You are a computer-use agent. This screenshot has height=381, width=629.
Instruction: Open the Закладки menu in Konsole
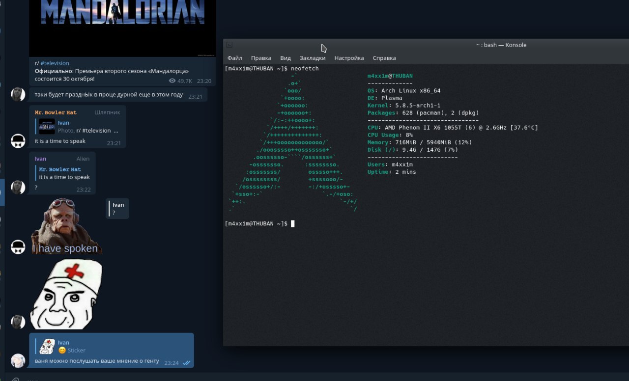pos(313,58)
